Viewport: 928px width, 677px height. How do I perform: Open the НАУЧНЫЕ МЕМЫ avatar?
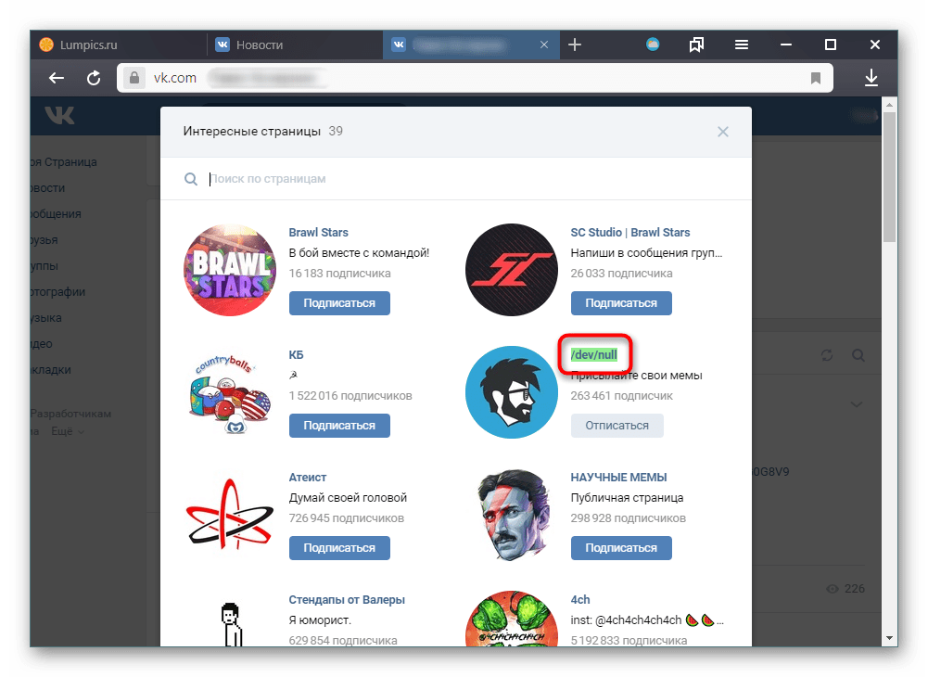point(512,515)
